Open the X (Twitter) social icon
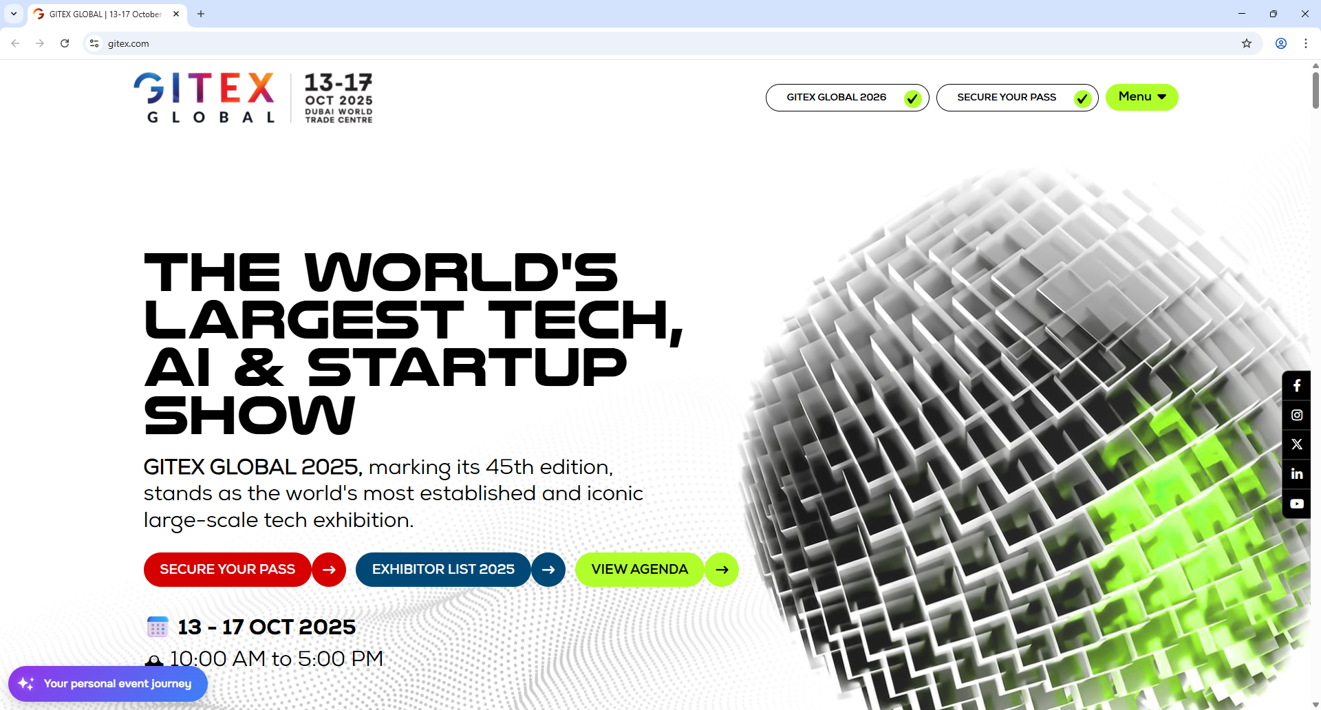This screenshot has width=1321, height=710. [1297, 444]
